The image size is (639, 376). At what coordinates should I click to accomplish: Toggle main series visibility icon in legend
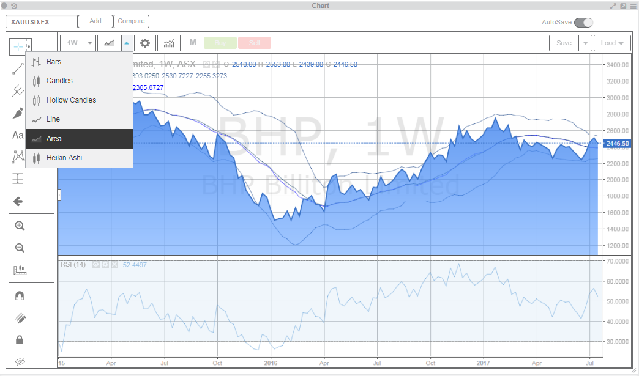206,64
